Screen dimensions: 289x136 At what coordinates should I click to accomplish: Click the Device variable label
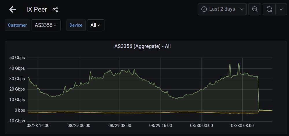(76, 25)
